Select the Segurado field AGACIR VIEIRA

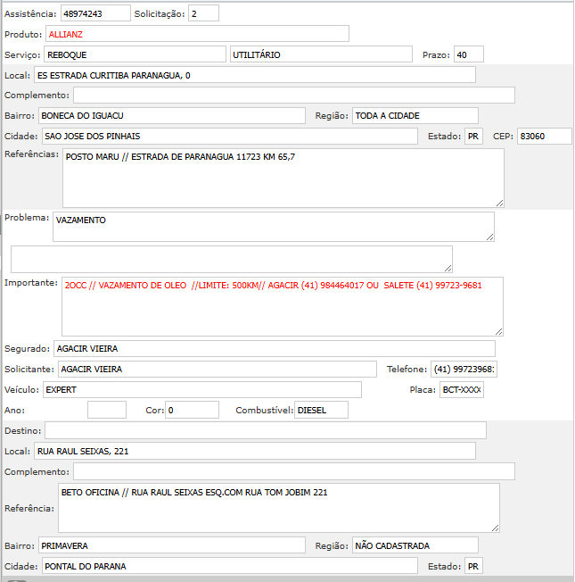coord(275,348)
